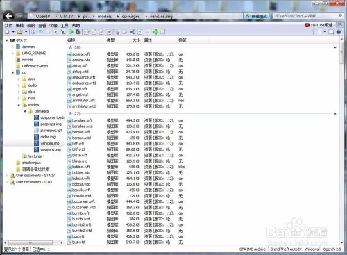Open the 文件 menu
Image resolution: width=347 pixels, height=255 pixels.
[8, 26]
